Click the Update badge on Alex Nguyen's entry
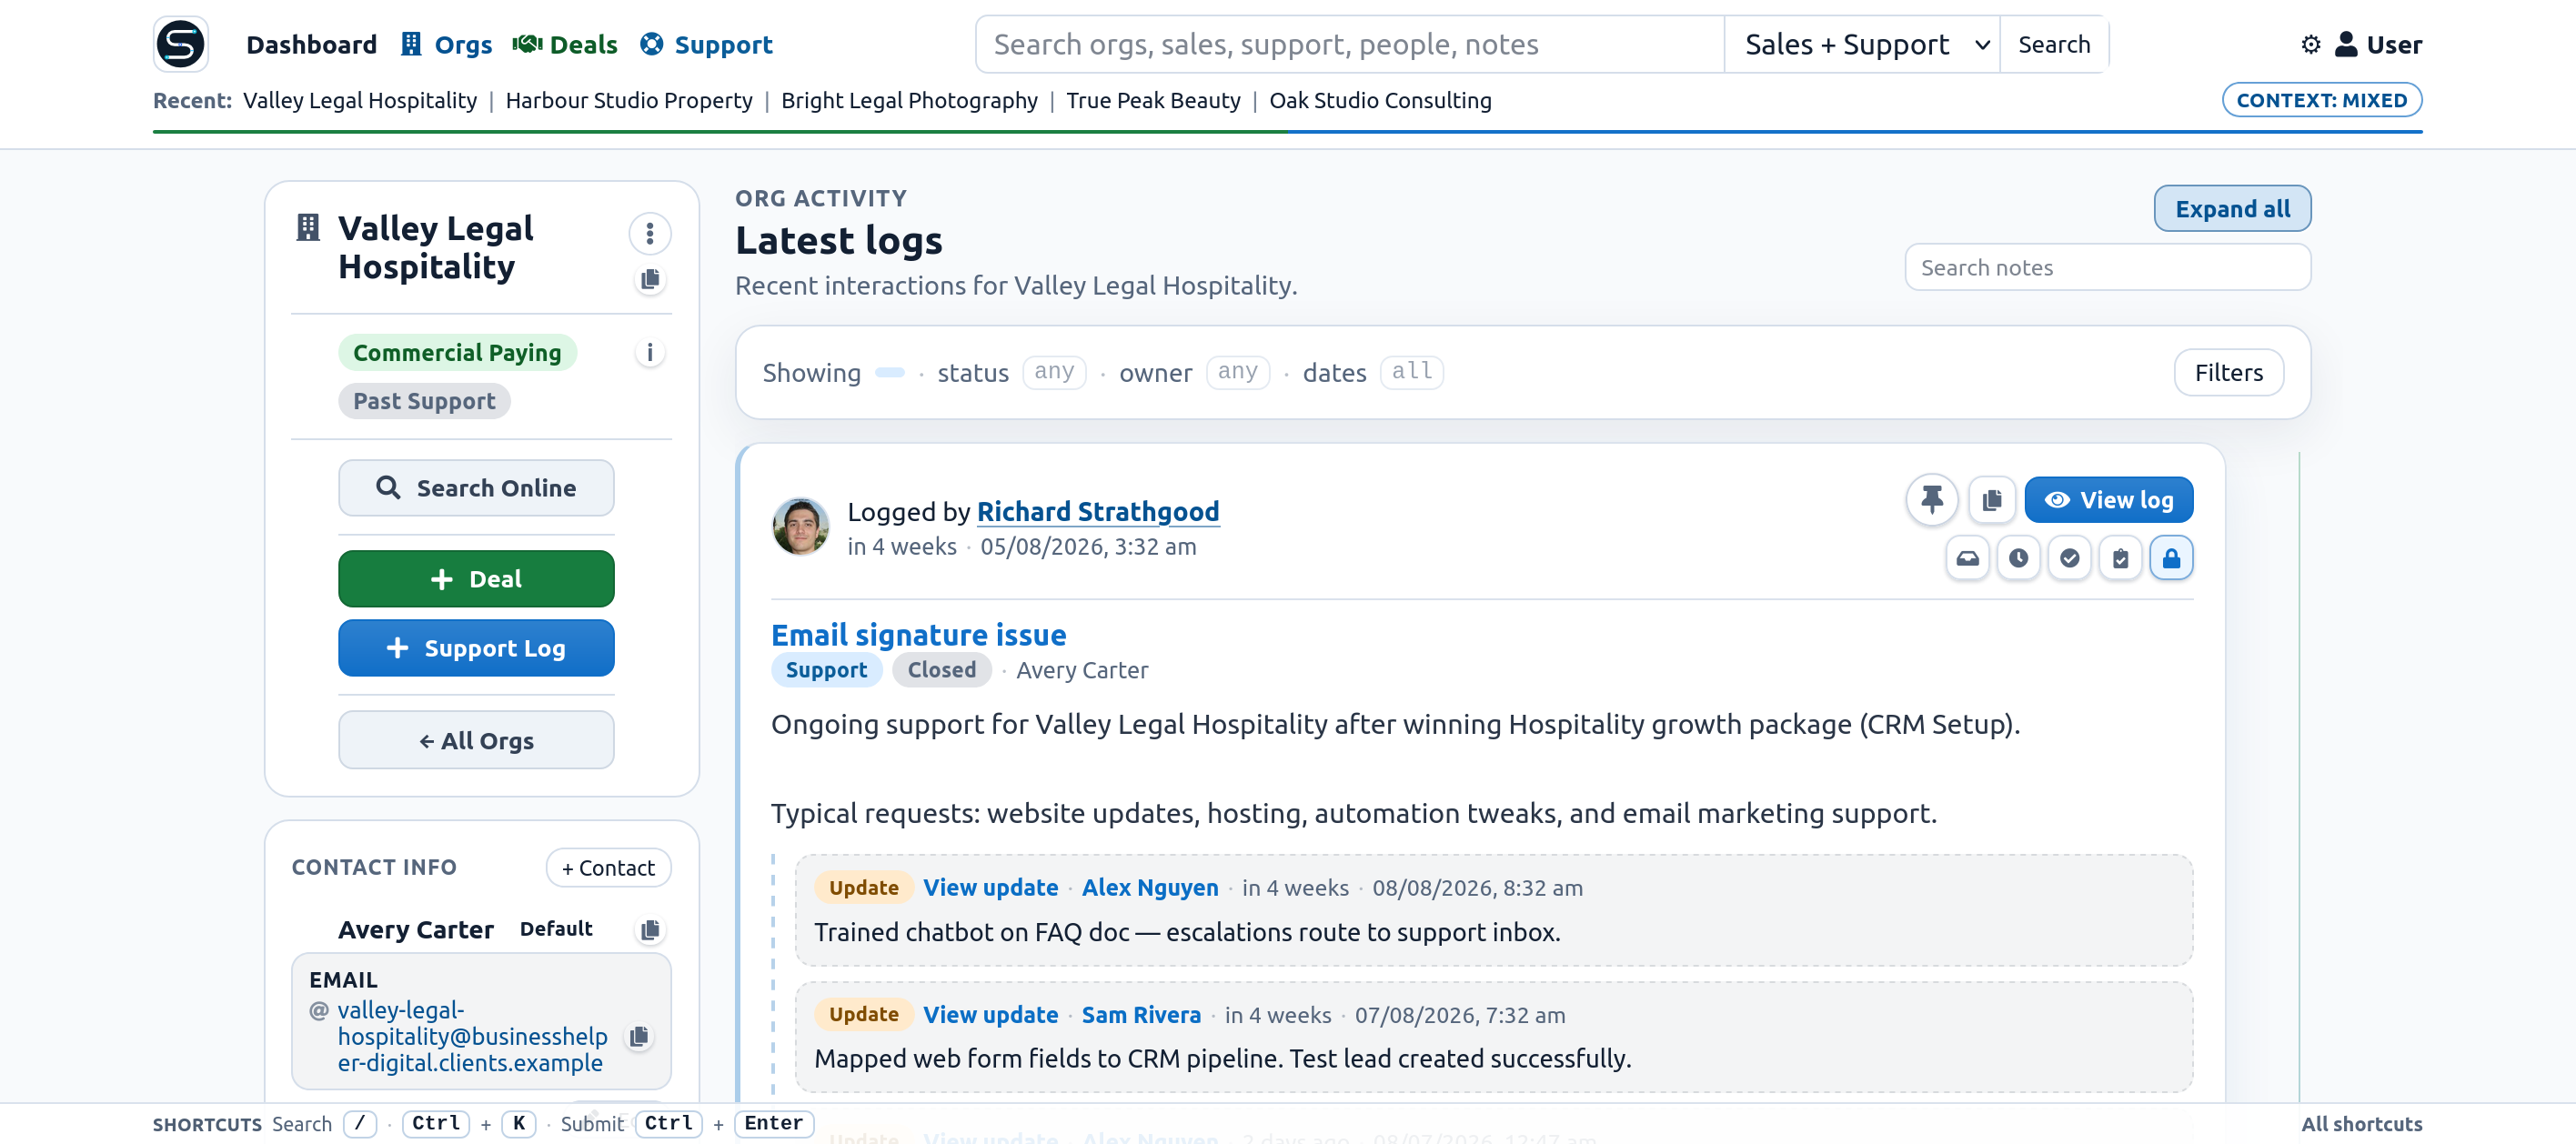2576x1144 pixels. (863, 887)
